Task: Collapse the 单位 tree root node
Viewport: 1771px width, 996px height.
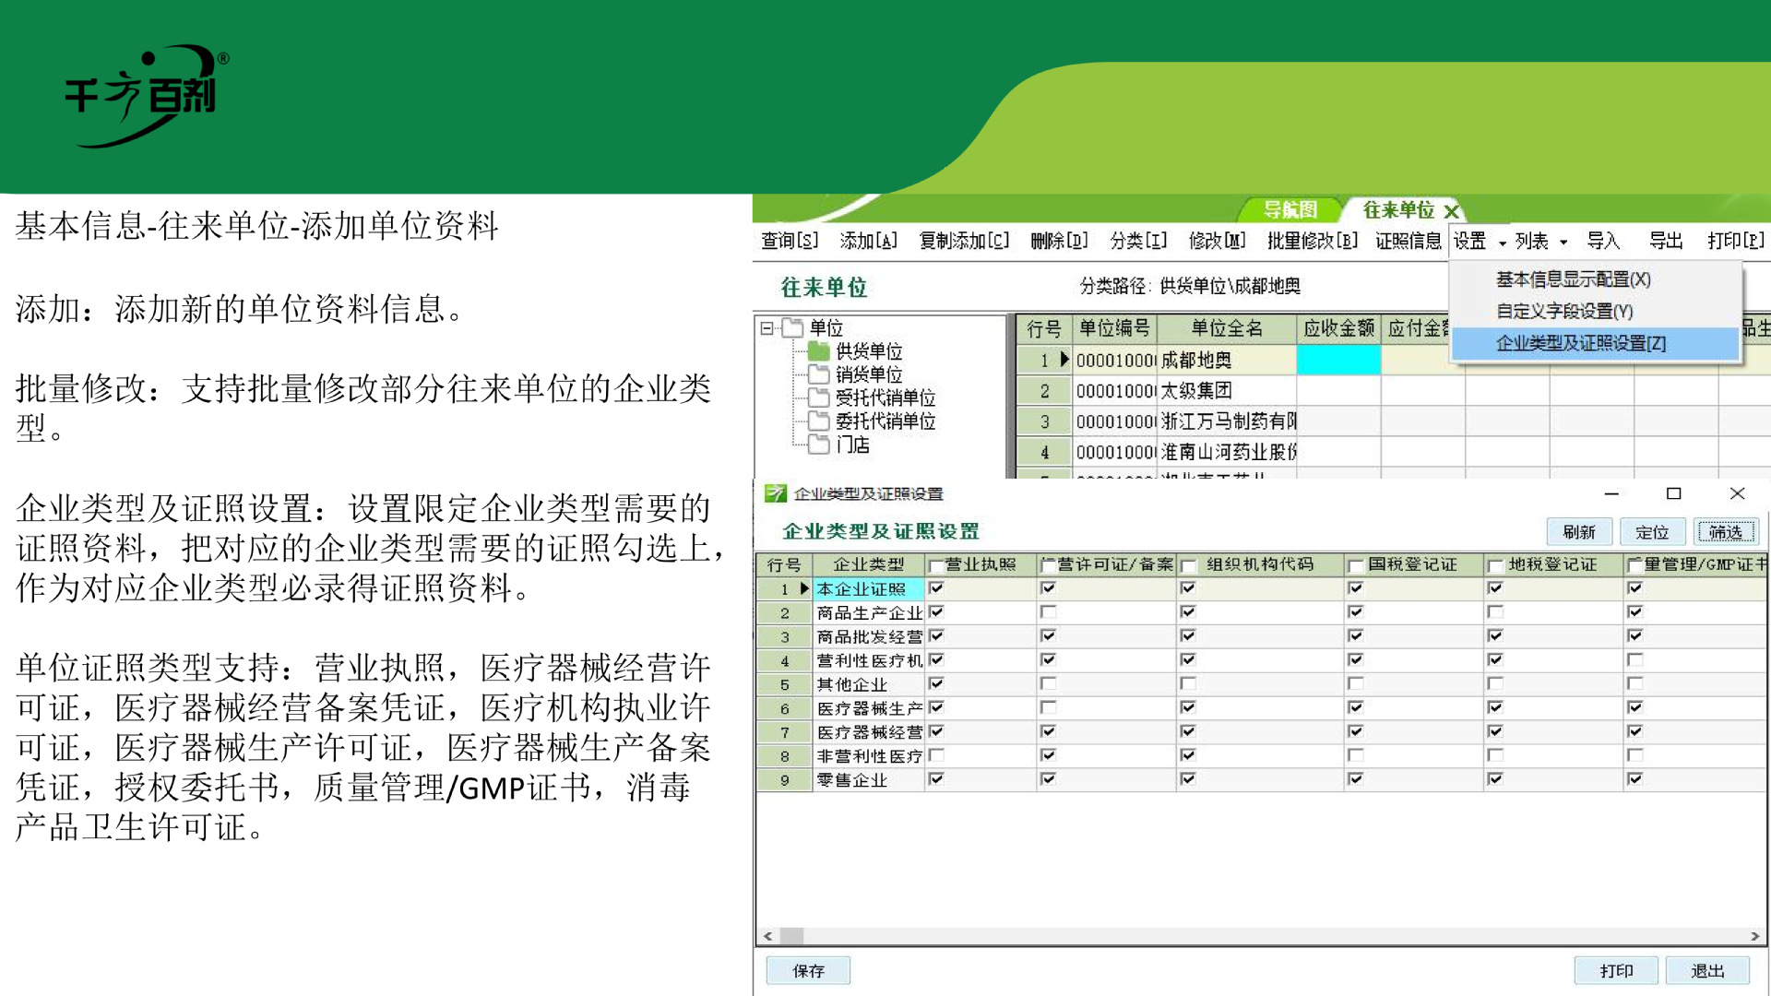Action: [x=767, y=328]
